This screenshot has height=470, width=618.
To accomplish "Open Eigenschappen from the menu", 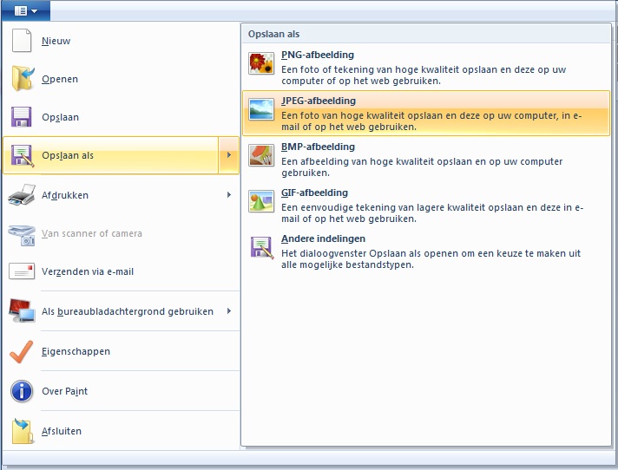I will [x=121, y=351].
